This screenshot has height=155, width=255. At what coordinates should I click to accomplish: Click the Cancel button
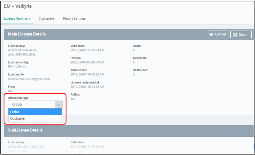(217, 34)
